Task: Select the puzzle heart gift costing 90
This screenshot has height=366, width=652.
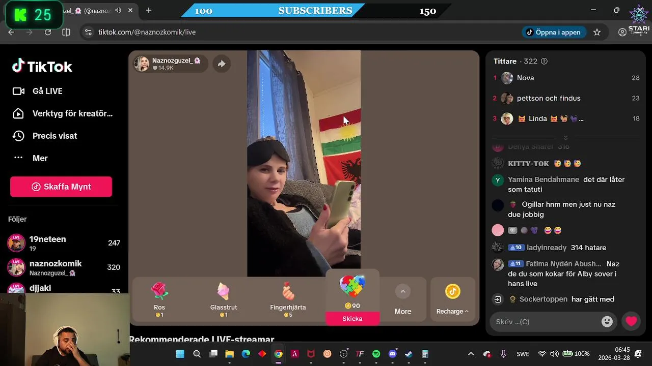Action: coord(352,292)
